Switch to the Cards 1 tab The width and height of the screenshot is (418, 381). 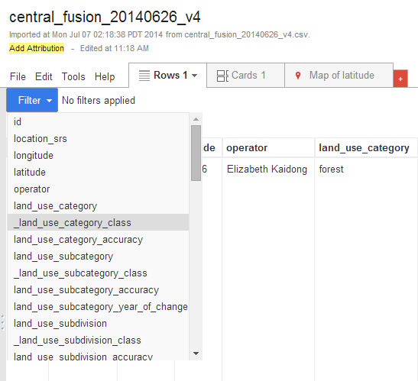tap(245, 76)
